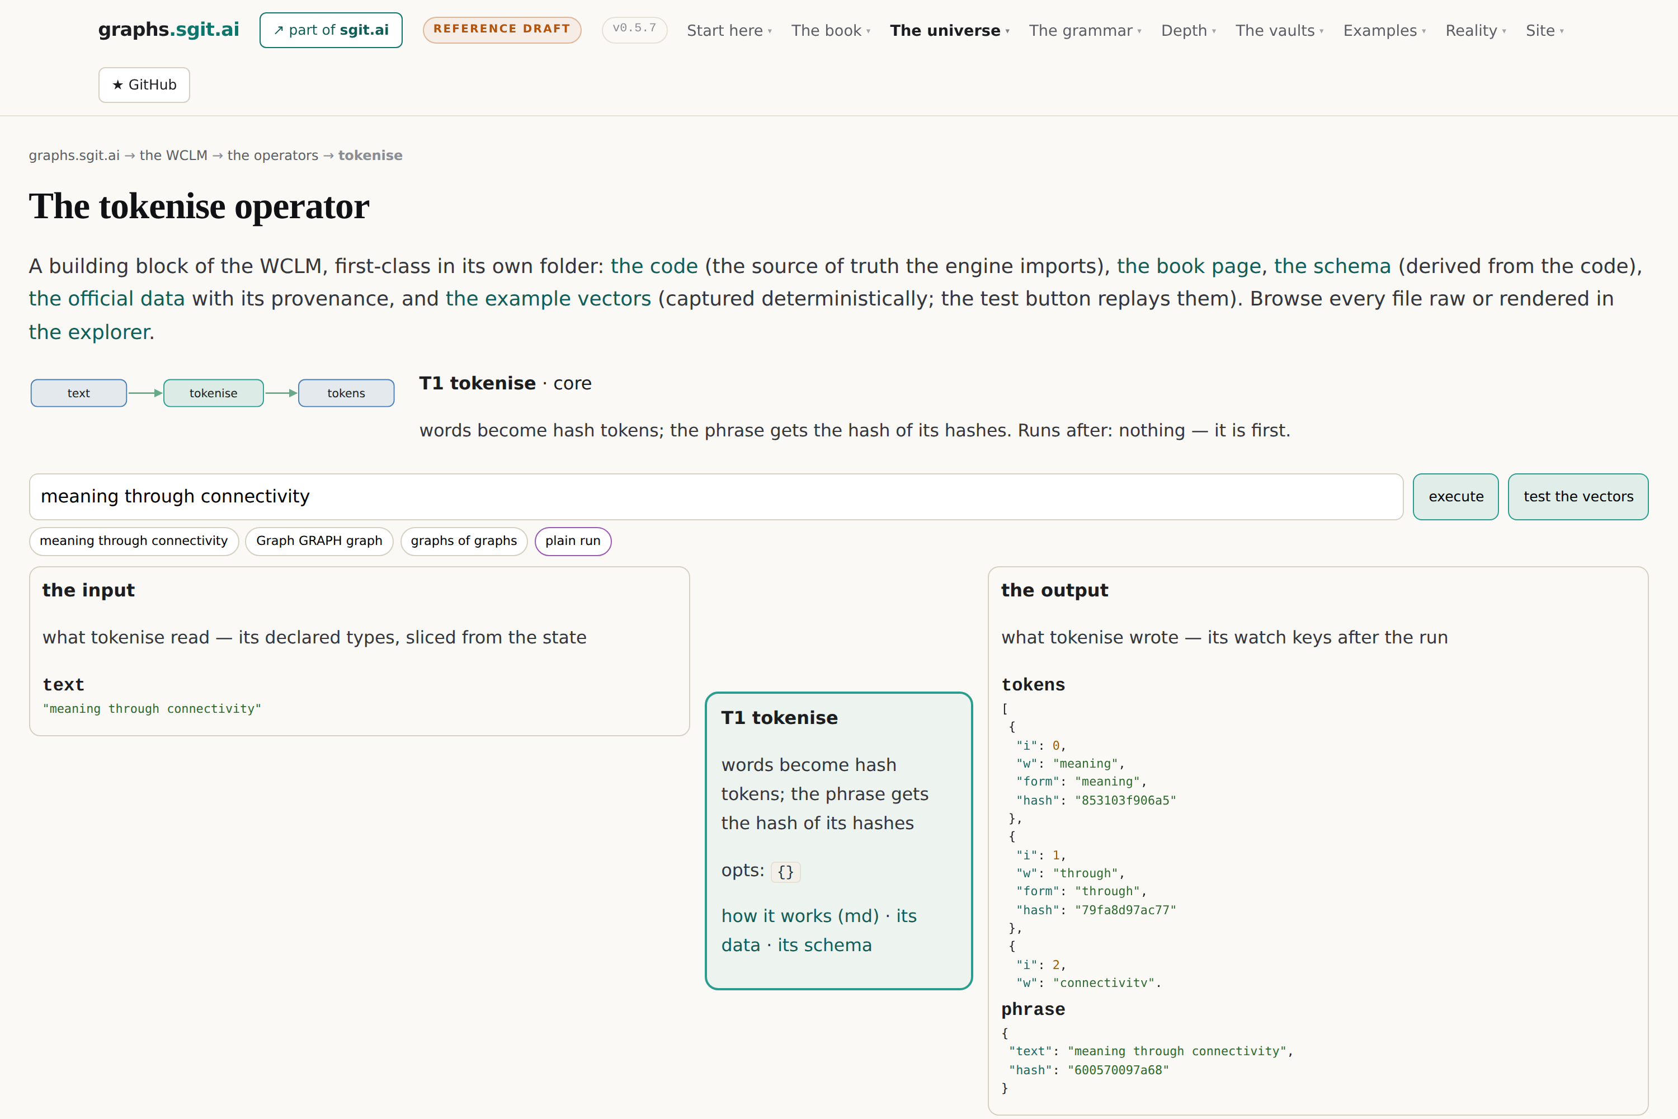Go to 'the WCLM' breadcrumb

tap(173, 156)
